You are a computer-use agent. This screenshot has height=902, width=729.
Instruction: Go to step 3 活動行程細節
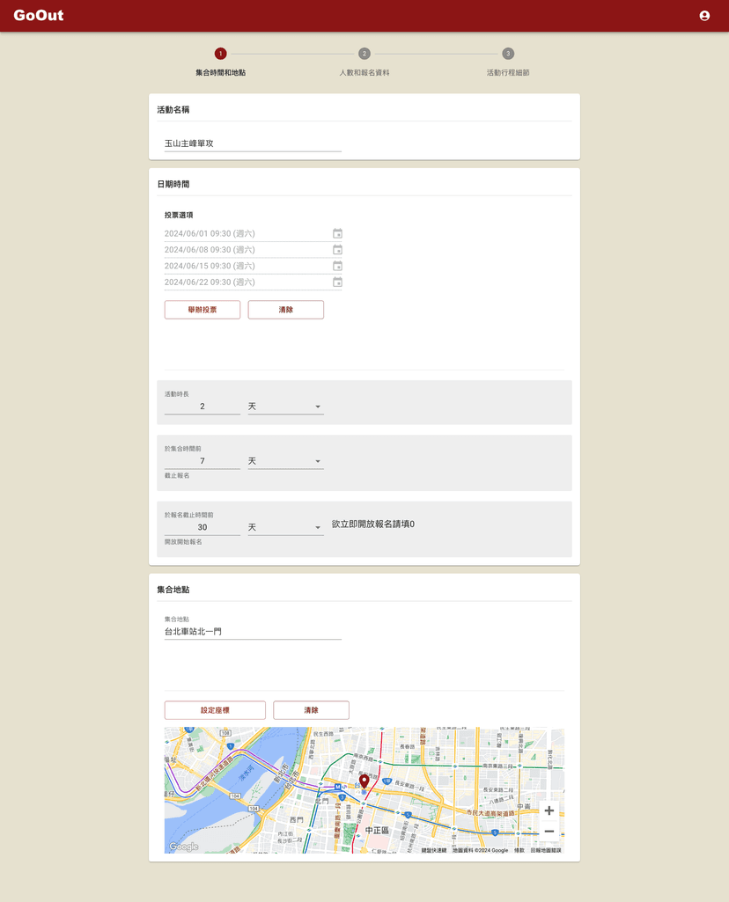pos(508,55)
